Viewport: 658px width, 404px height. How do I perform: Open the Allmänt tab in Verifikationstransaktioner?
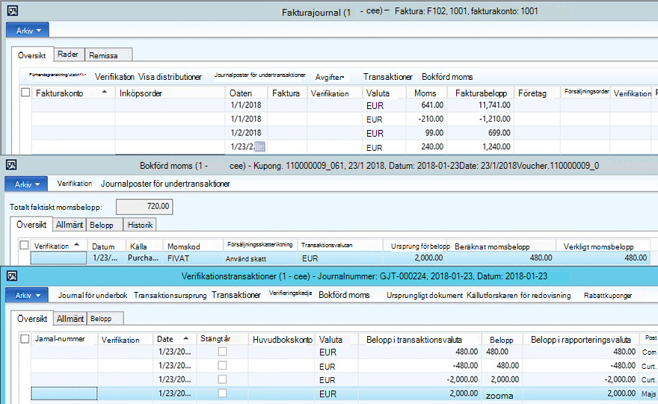[x=70, y=319]
